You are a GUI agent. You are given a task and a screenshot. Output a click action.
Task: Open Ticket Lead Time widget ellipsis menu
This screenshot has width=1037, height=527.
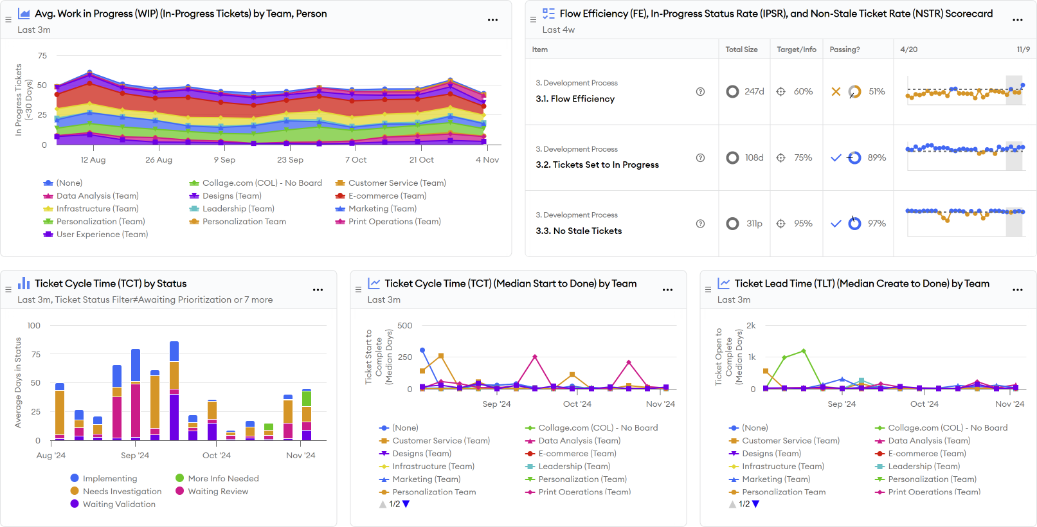click(x=1017, y=290)
